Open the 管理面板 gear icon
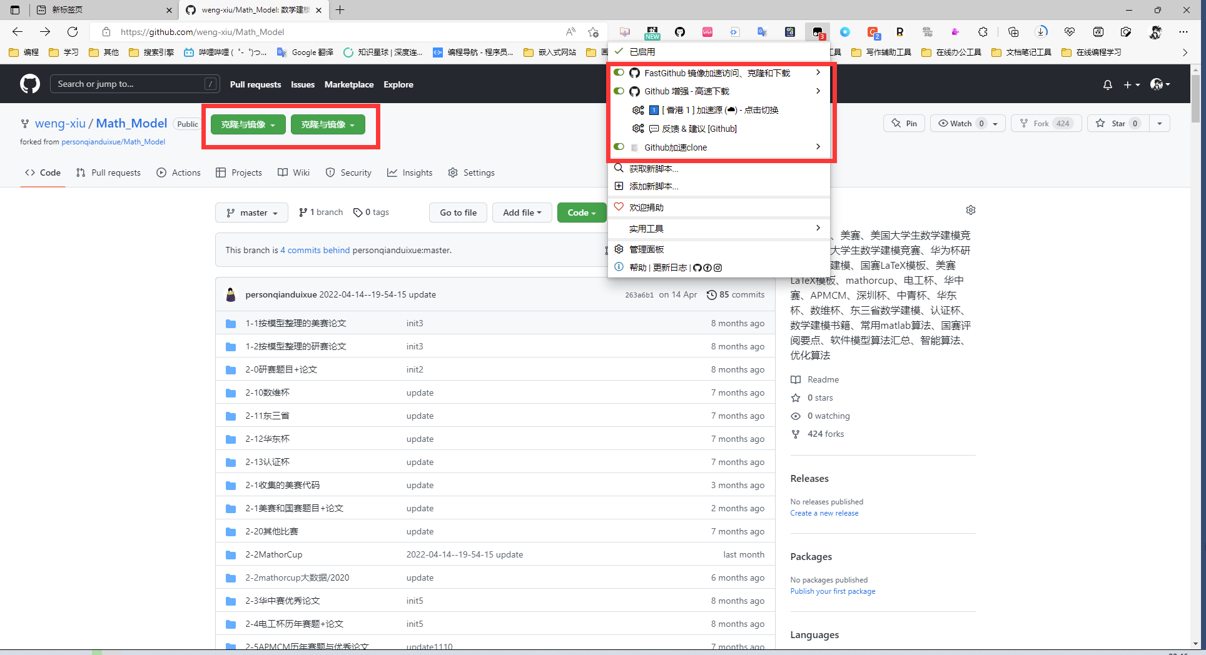1206x655 pixels. 619,249
